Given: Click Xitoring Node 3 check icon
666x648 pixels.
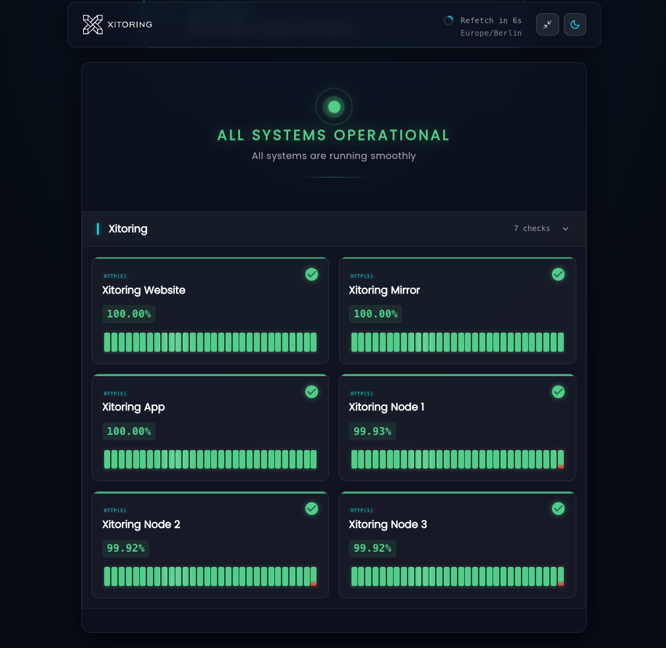Looking at the screenshot, I should tap(558, 509).
